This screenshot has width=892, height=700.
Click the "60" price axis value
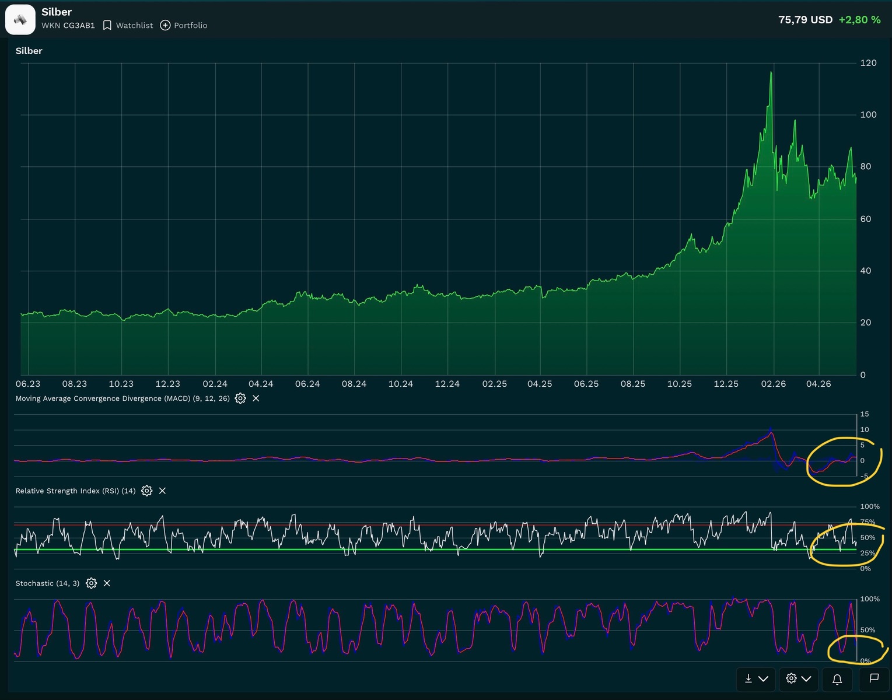tap(866, 219)
